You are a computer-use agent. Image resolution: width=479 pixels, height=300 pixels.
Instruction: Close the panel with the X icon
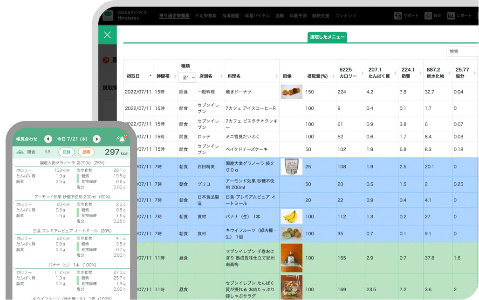coord(108,35)
